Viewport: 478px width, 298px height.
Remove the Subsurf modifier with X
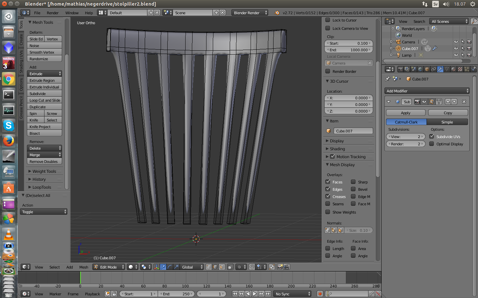464,102
